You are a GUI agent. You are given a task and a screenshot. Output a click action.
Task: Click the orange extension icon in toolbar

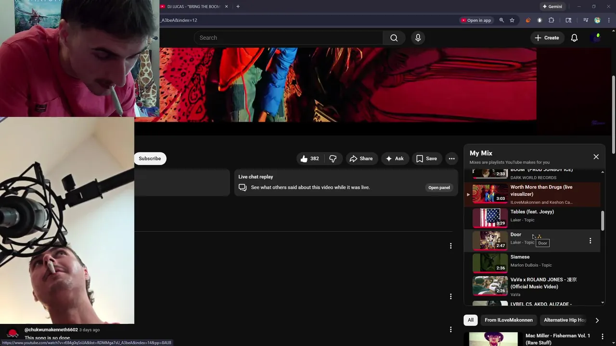(x=528, y=20)
